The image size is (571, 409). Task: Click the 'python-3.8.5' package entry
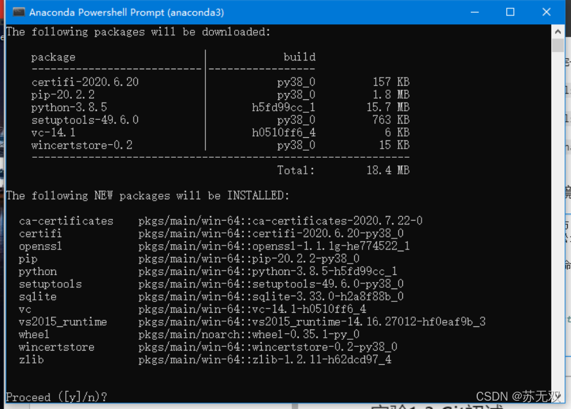(69, 107)
